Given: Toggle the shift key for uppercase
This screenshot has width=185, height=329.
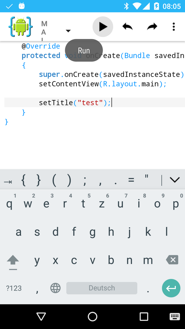Looking at the screenshot, I should 13,262.
